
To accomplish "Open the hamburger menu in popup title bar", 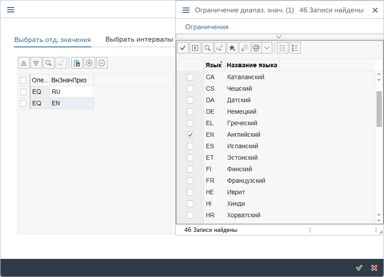I will click(x=186, y=10).
